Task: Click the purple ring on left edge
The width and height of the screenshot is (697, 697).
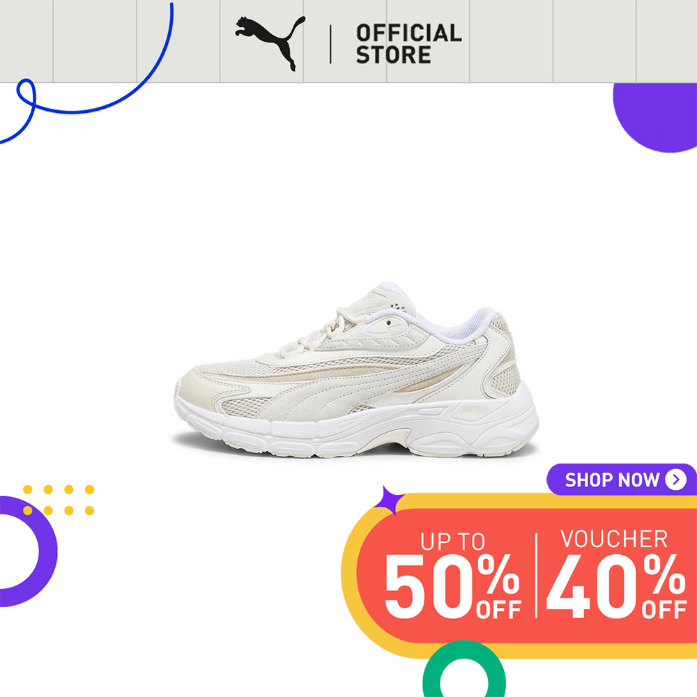Action: coord(29,551)
